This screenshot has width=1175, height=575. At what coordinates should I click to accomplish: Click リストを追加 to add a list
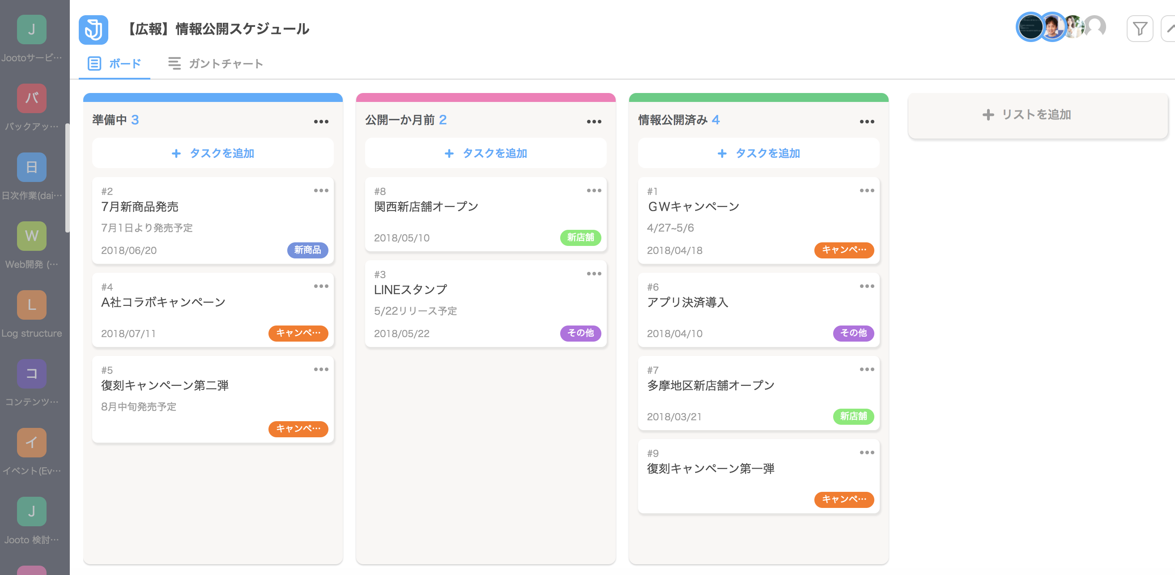(1038, 115)
